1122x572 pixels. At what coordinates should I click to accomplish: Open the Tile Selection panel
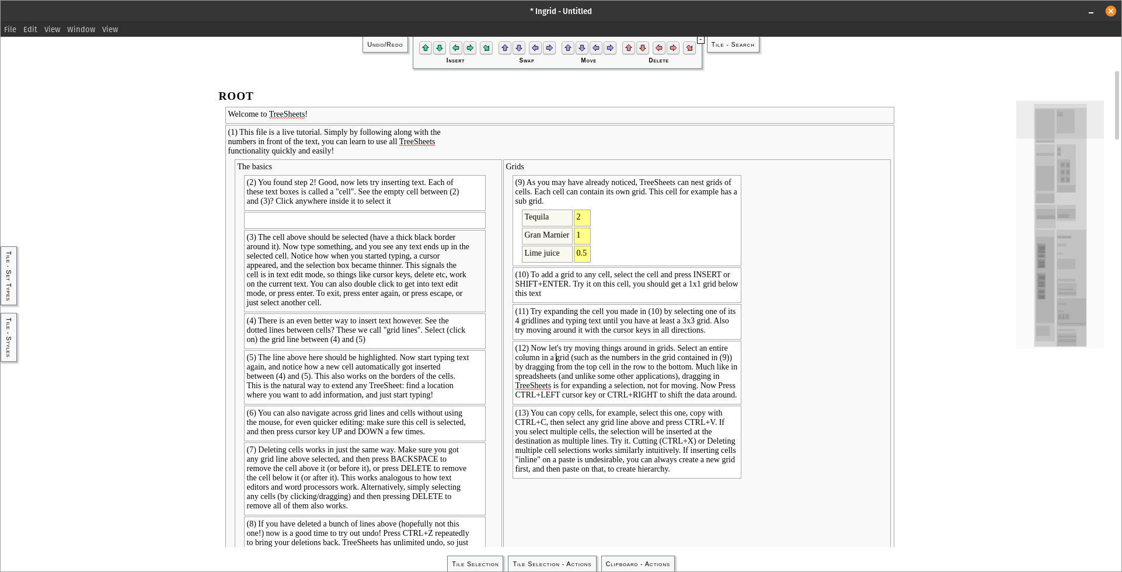pos(475,564)
